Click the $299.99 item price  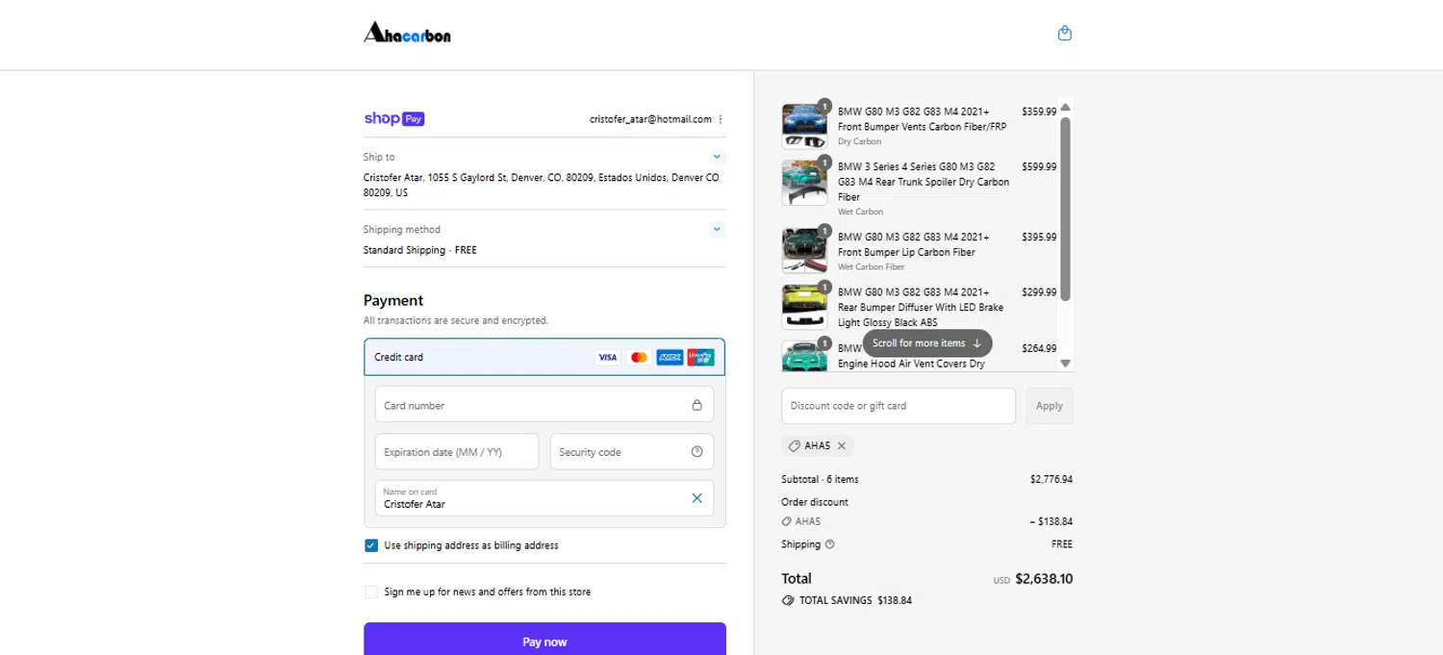click(1039, 292)
